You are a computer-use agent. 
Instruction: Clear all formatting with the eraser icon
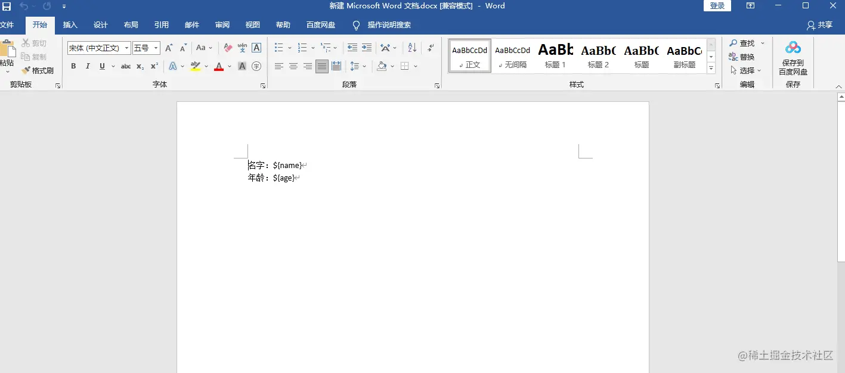pos(228,48)
